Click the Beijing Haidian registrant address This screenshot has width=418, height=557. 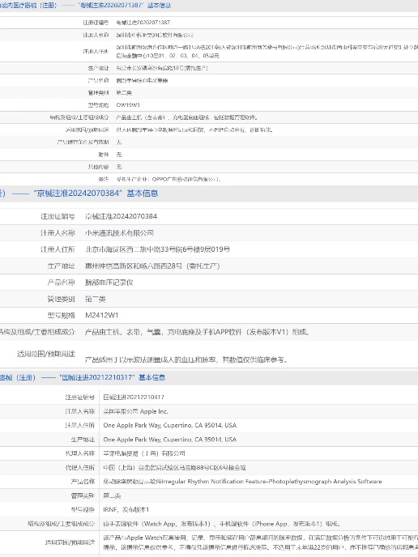click(x=157, y=249)
